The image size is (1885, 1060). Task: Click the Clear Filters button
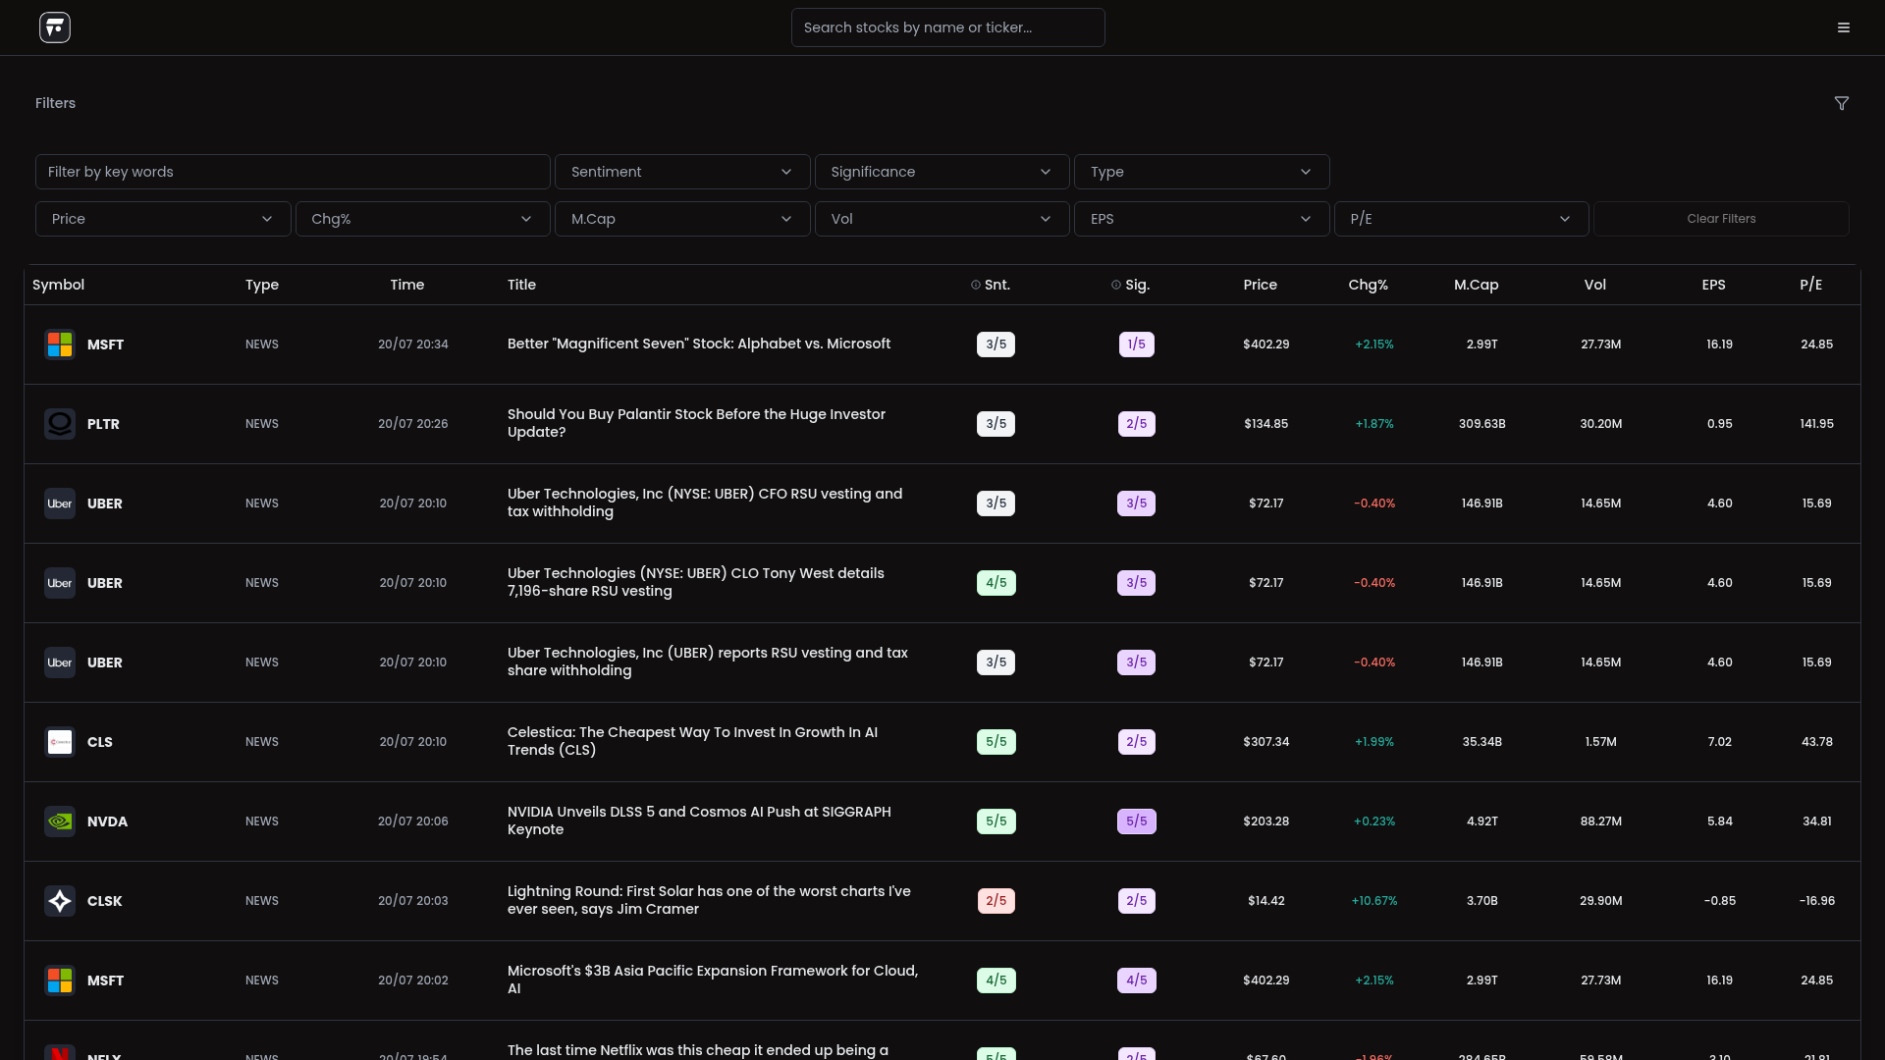1721,219
